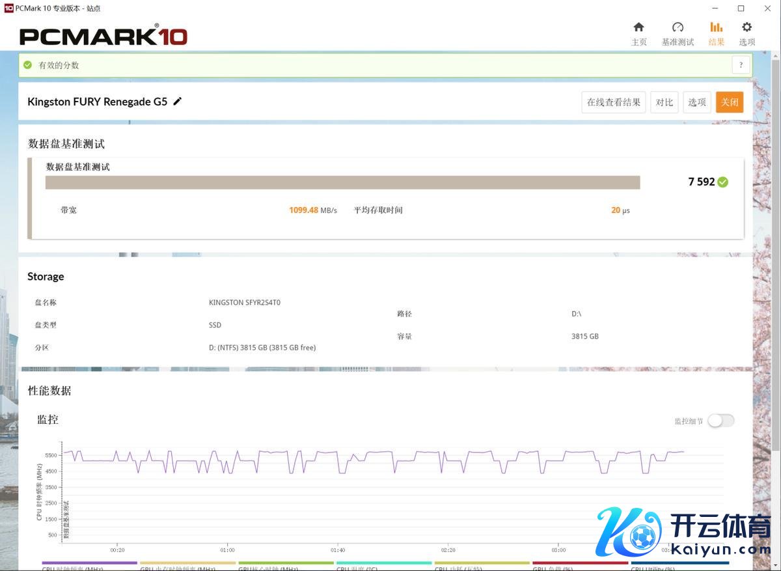Click the bandwidth value 1099.48 MB/s
Screen dimensions: 781x571
[313, 210]
